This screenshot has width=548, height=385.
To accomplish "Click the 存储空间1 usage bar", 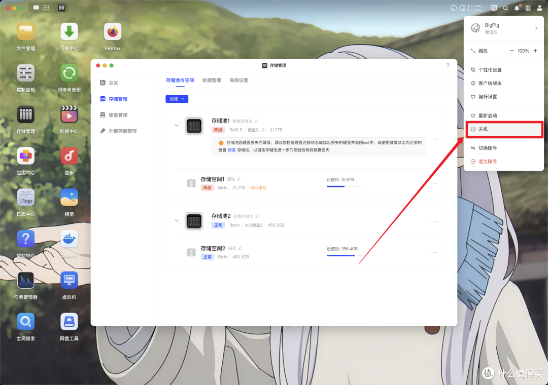I will pos(344,186).
